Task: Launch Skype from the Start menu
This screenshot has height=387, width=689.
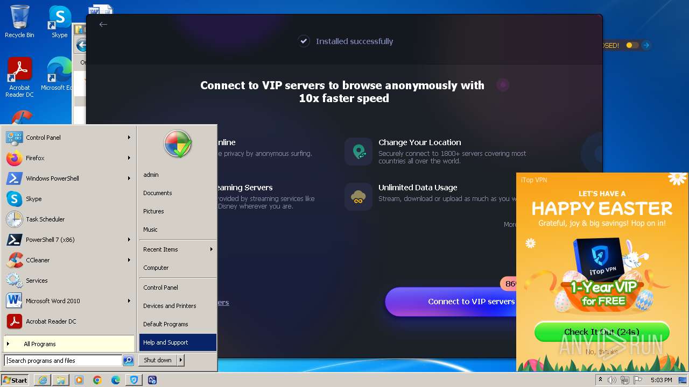Action: click(69, 199)
